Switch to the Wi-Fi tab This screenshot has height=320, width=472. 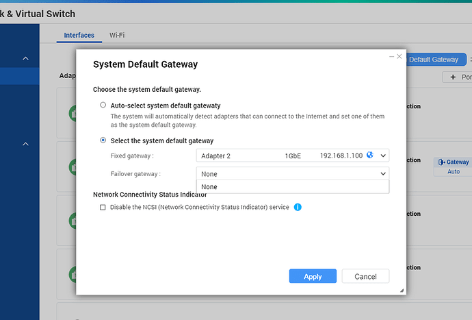point(117,35)
